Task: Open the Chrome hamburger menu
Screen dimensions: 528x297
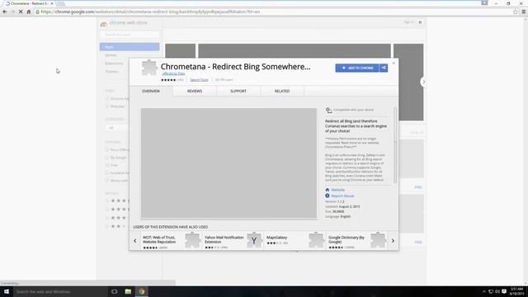Action: (x=524, y=12)
